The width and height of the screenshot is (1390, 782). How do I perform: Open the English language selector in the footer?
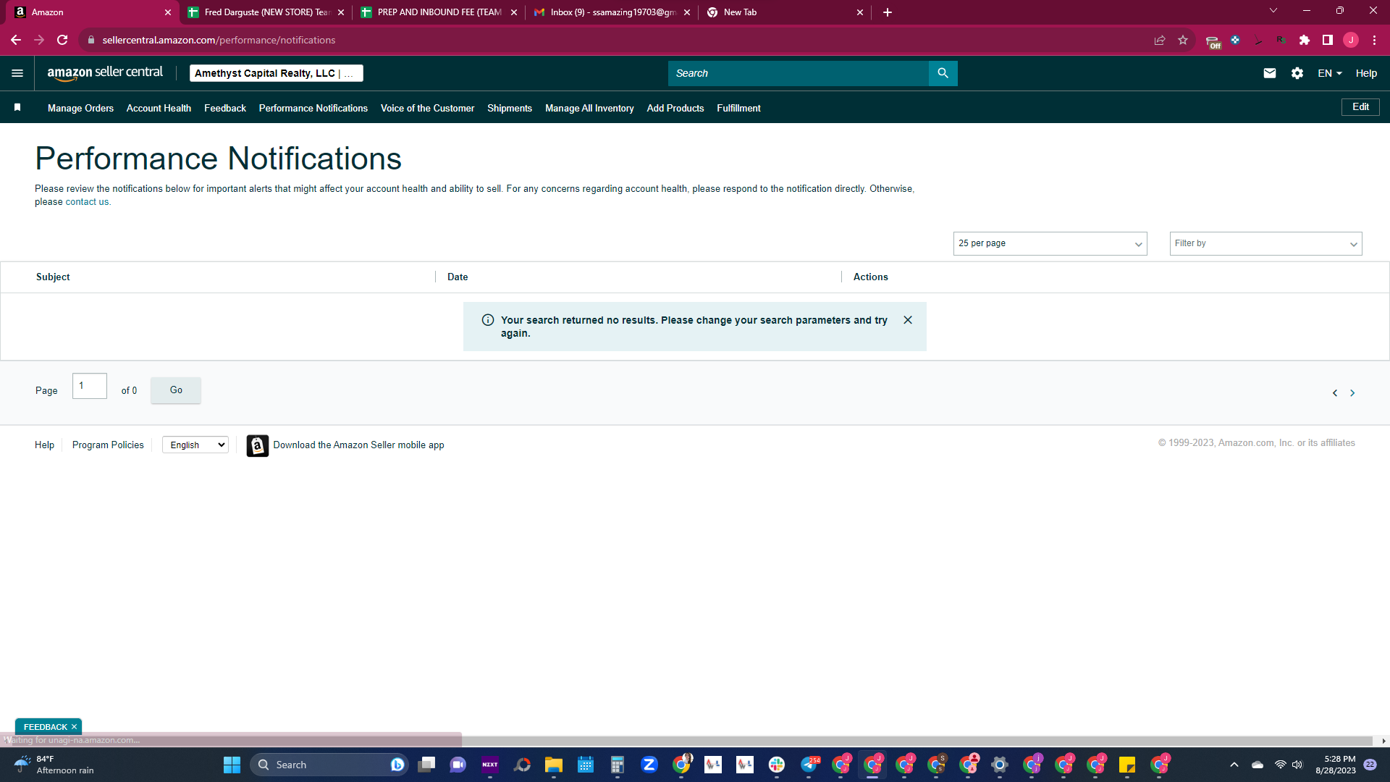pos(195,445)
